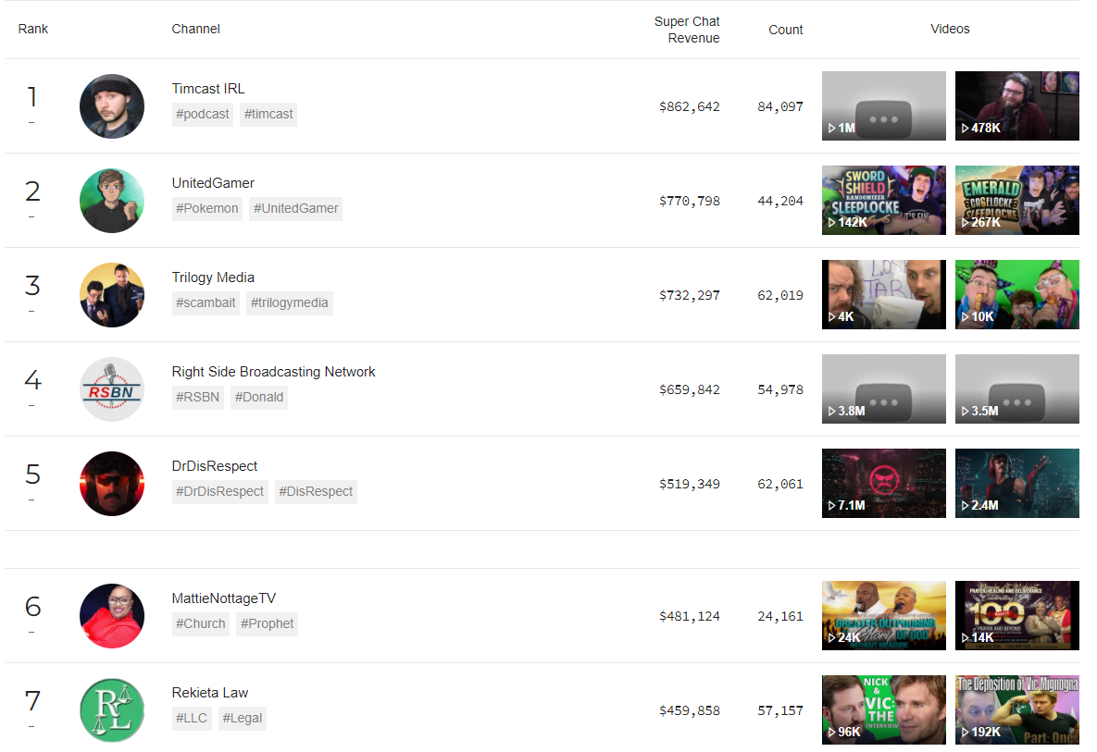1097x752 pixels.
Task: Open Right Side Broadcasting Network channel link
Action: (273, 372)
